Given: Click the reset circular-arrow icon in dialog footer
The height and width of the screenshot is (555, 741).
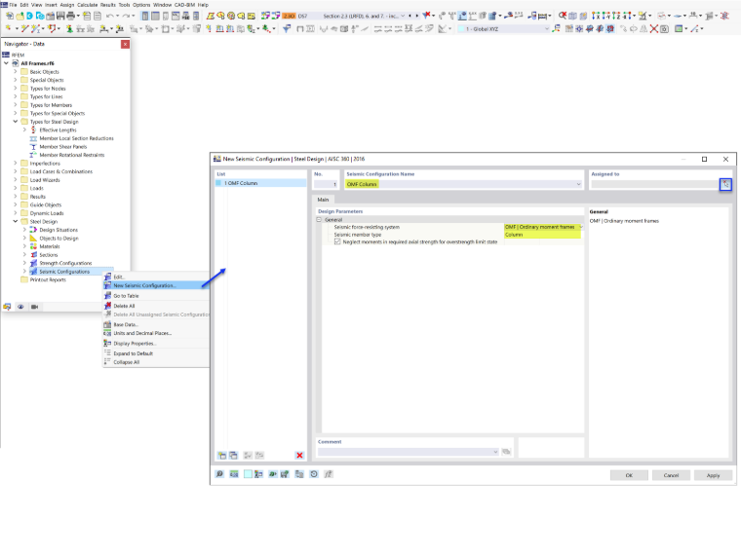Looking at the screenshot, I should [314, 474].
